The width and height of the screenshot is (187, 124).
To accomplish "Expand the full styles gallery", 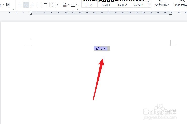I will point(149,6).
